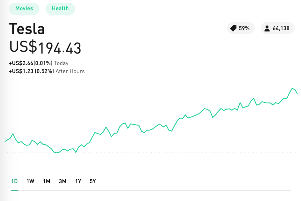Click the +US$1.23 After Hours change
The width and height of the screenshot is (301, 201).
31,71
